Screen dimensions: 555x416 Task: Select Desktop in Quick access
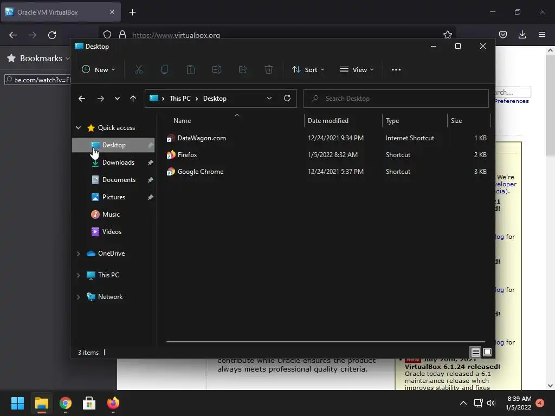[x=113, y=145]
